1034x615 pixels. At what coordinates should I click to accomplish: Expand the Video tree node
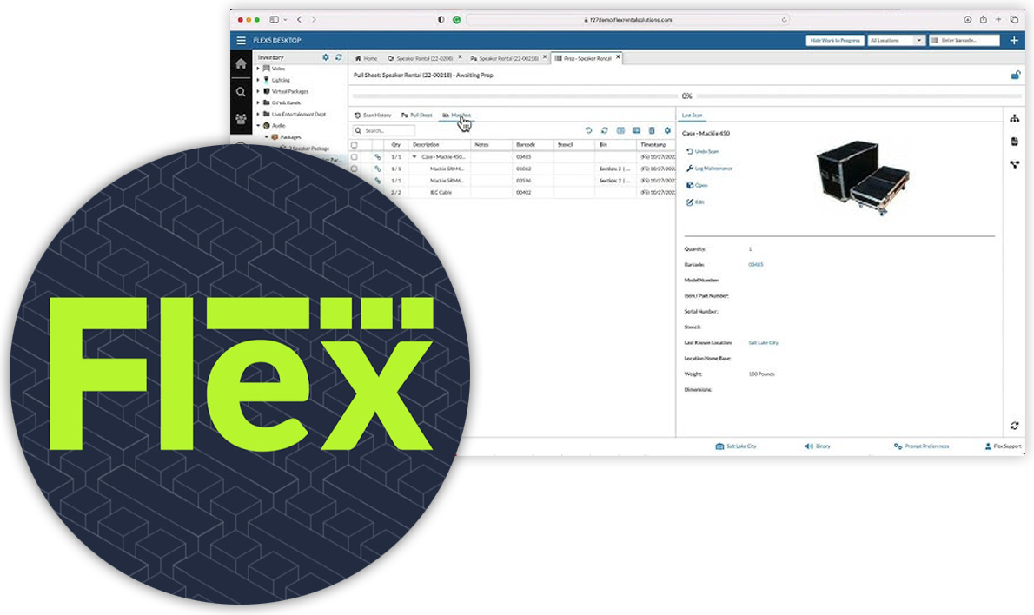click(259, 69)
